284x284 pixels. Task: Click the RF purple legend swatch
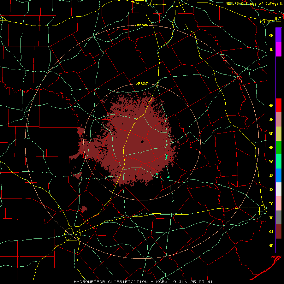click(279, 35)
